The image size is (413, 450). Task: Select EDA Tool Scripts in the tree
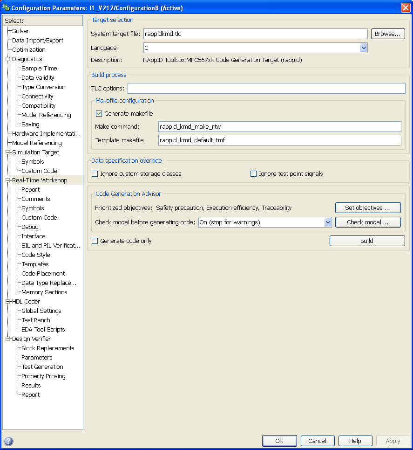coord(43,330)
